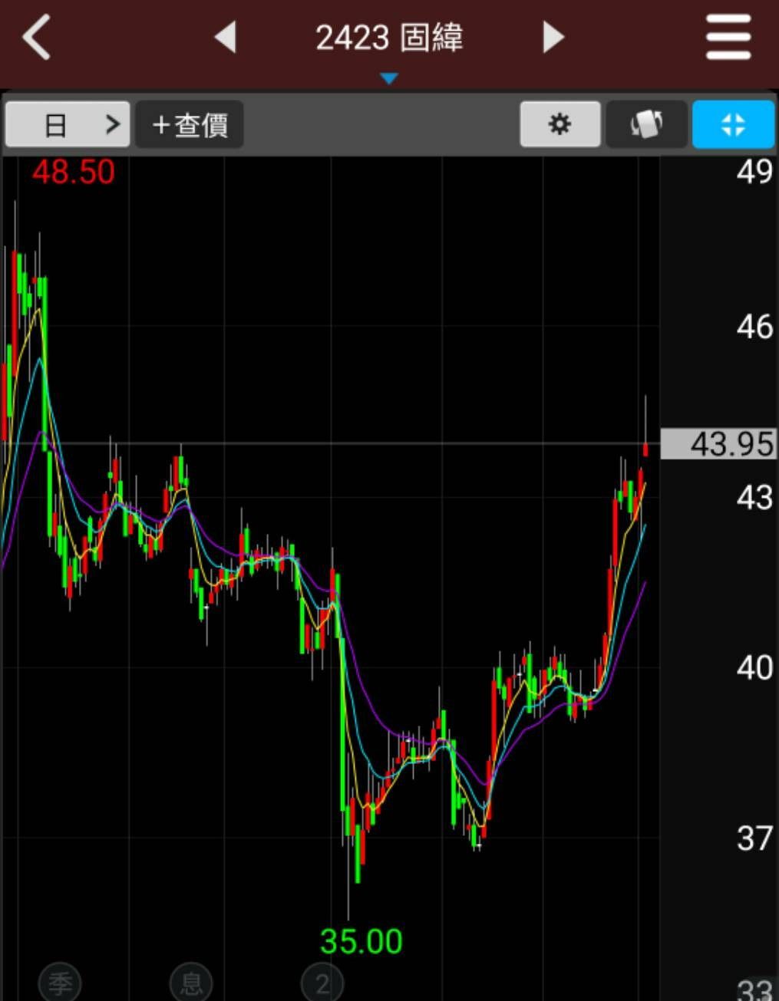779x1001 pixels.
Task: Open the 日 period selector
Action: (x=68, y=123)
